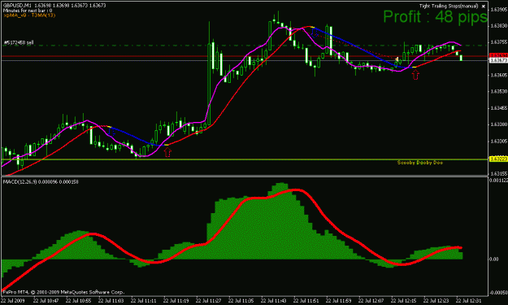The height and width of the screenshot is (305, 508).
Task: Click the red up arrow near 11:19
Action: pyautogui.click(x=167, y=152)
